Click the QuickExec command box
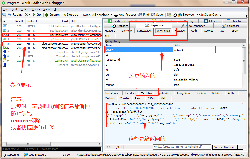 click(x=52, y=149)
